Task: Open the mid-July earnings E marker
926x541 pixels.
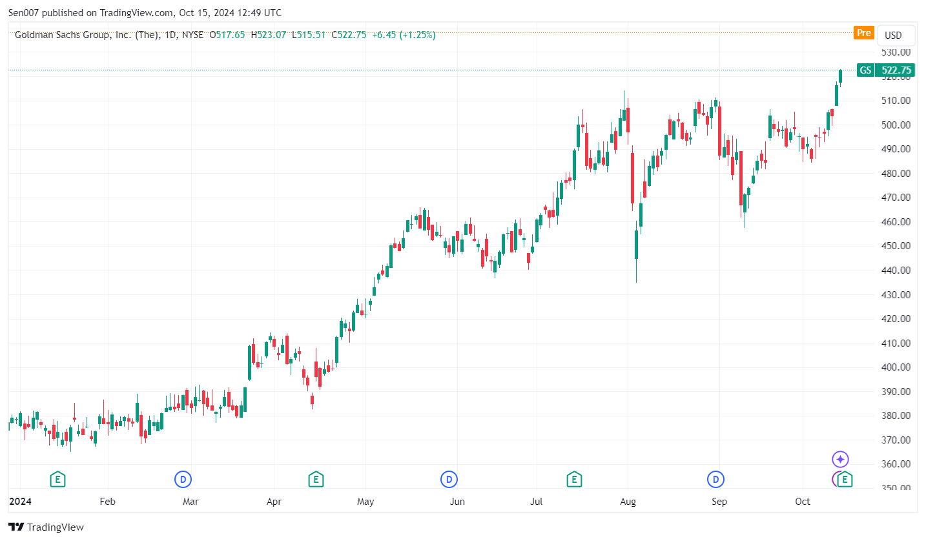Action: [x=573, y=479]
